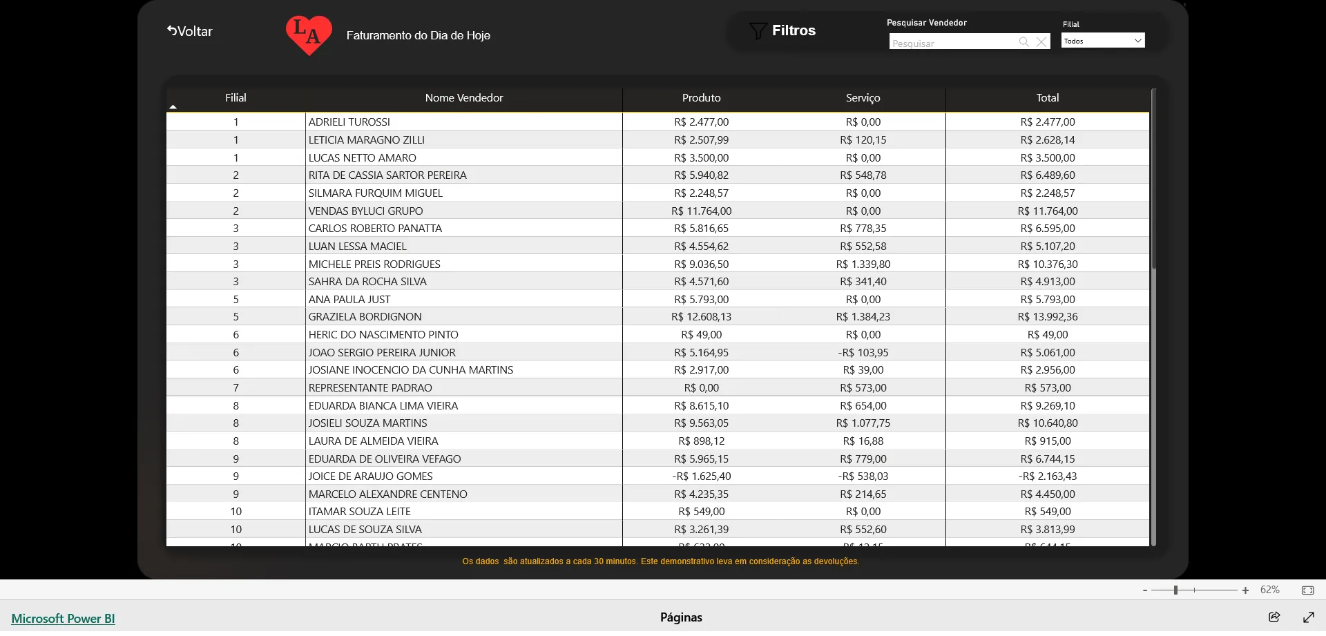Click the Filial sort ascending arrow indicator

click(x=173, y=107)
